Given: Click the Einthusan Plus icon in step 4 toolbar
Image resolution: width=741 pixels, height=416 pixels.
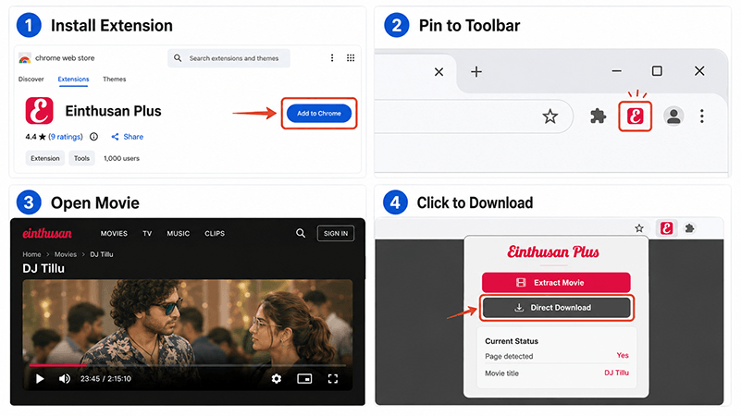Looking at the screenshot, I should click(666, 228).
